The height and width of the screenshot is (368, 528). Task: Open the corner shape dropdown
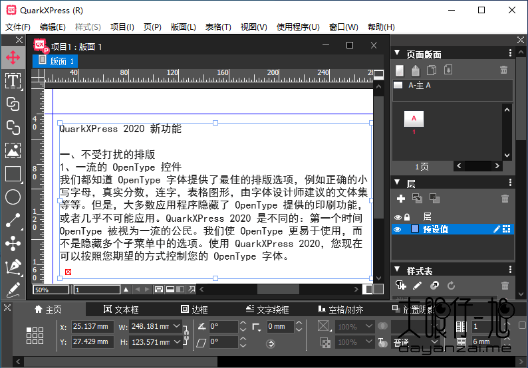[x=256, y=327]
